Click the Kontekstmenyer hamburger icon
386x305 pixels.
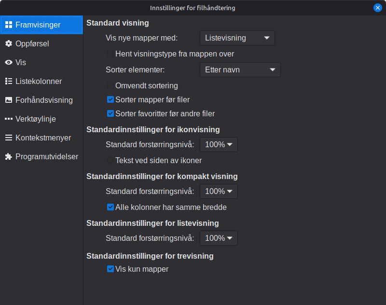9,138
